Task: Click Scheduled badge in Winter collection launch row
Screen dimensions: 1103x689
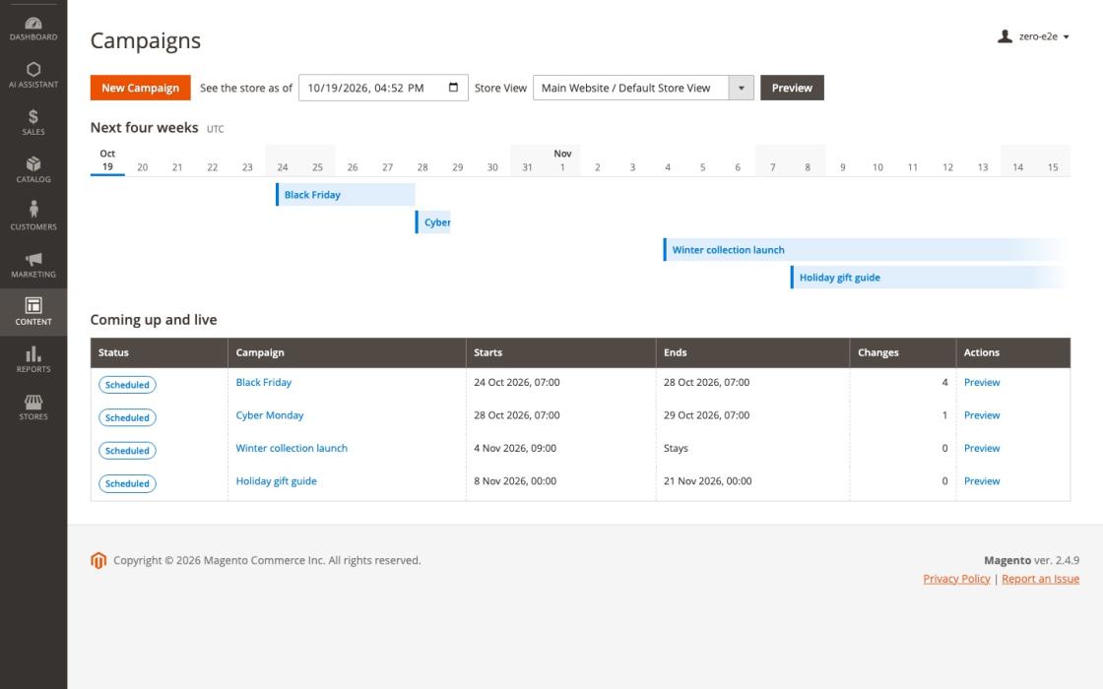Action: (x=127, y=451)
